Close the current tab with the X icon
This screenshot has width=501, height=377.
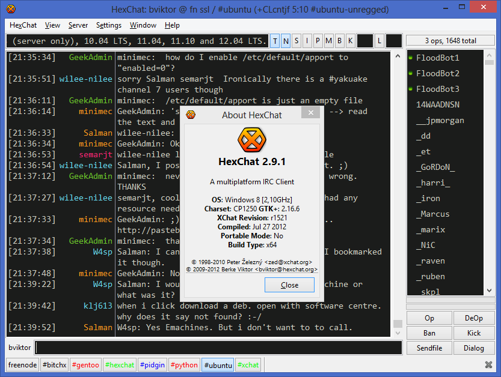click(x=488, y=364)
